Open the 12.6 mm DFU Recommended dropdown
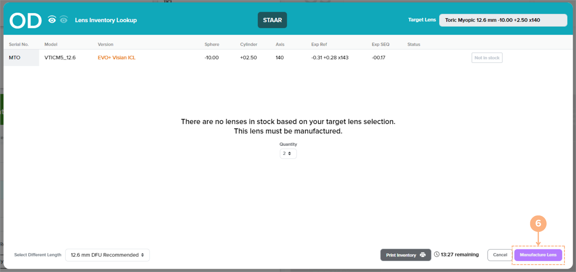 107,255
